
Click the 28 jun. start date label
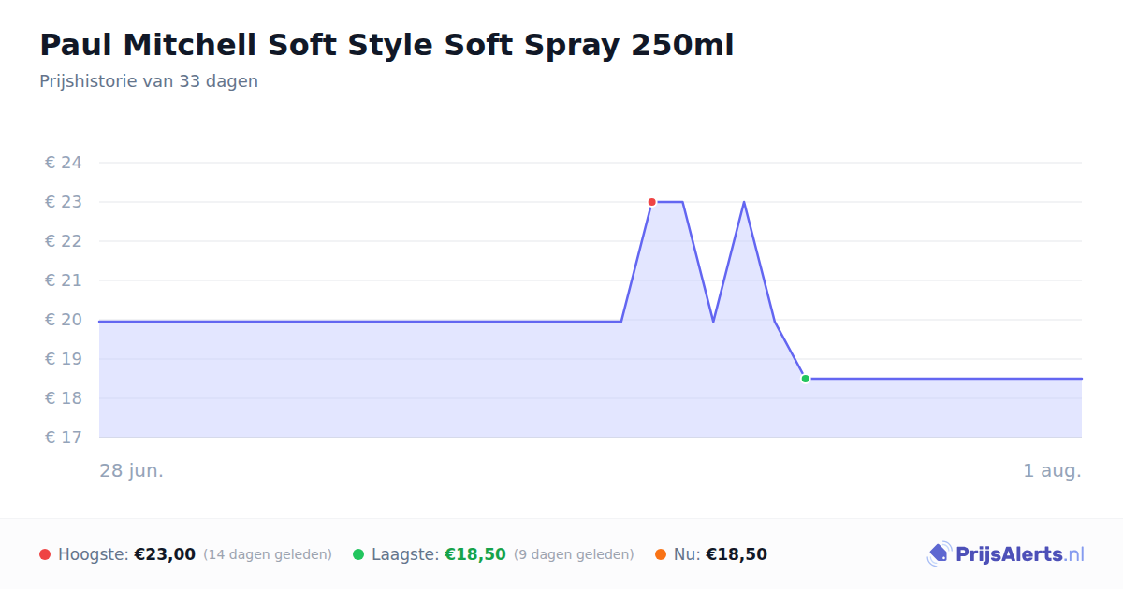coord(132,470)
